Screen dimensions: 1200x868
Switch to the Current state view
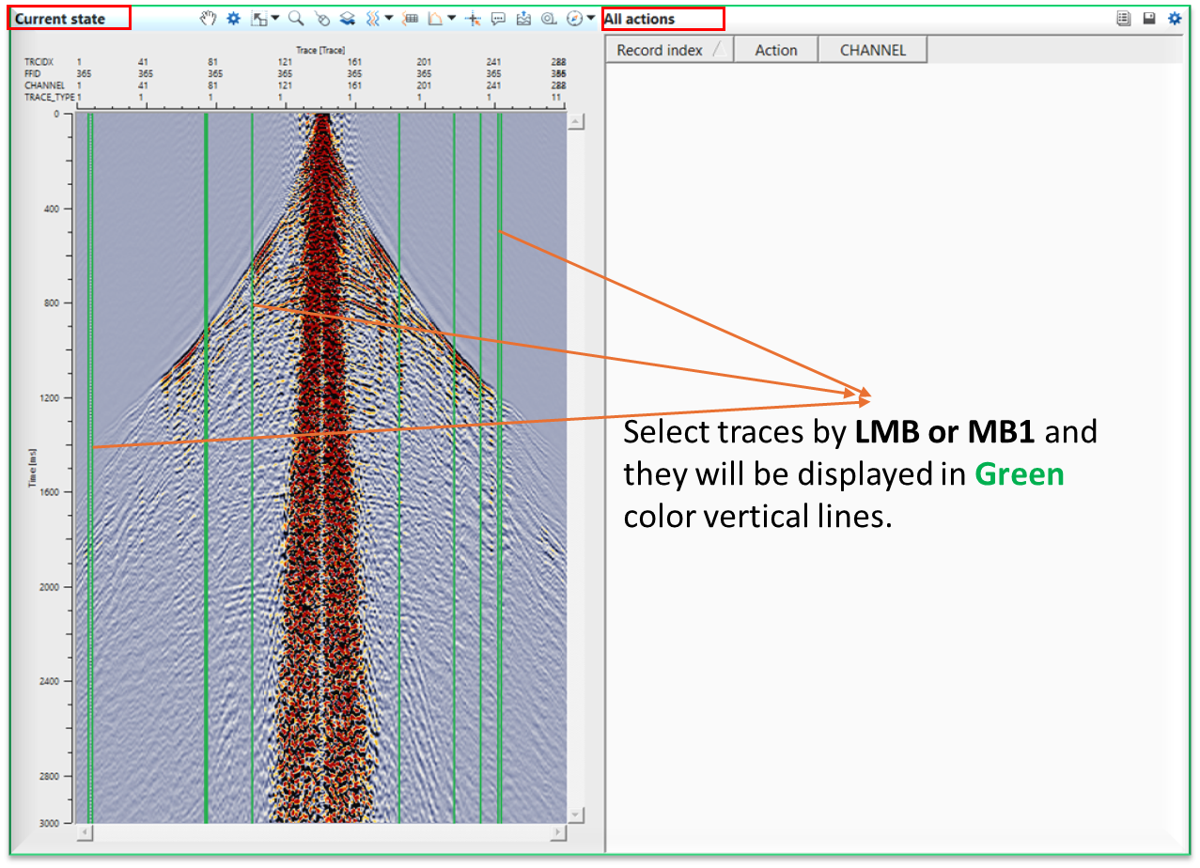click(x=66, y=17)
